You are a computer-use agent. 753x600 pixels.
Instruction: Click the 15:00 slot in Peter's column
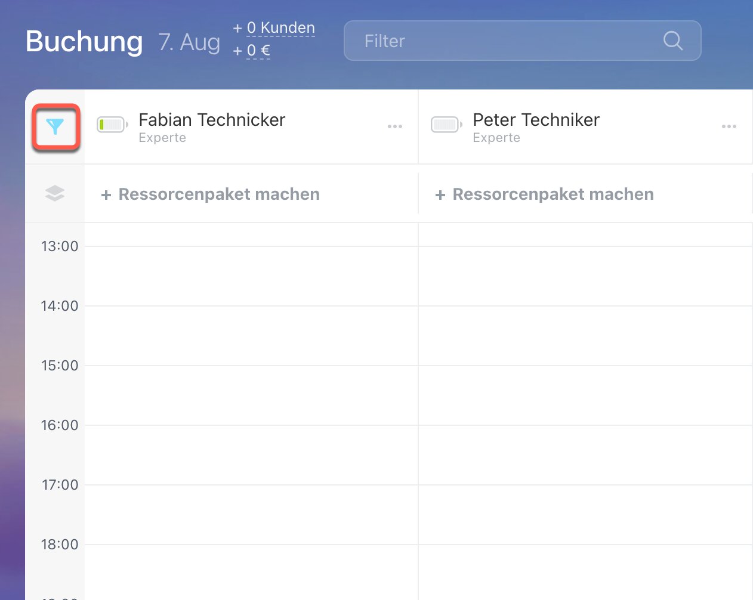(x=585, y=395)
